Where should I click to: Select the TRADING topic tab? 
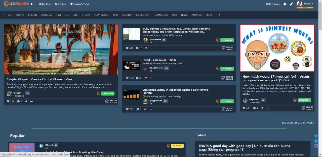pyautogui.click(x=127, y=15)
